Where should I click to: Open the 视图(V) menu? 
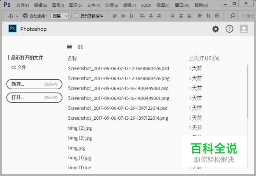tap(163, 5)
